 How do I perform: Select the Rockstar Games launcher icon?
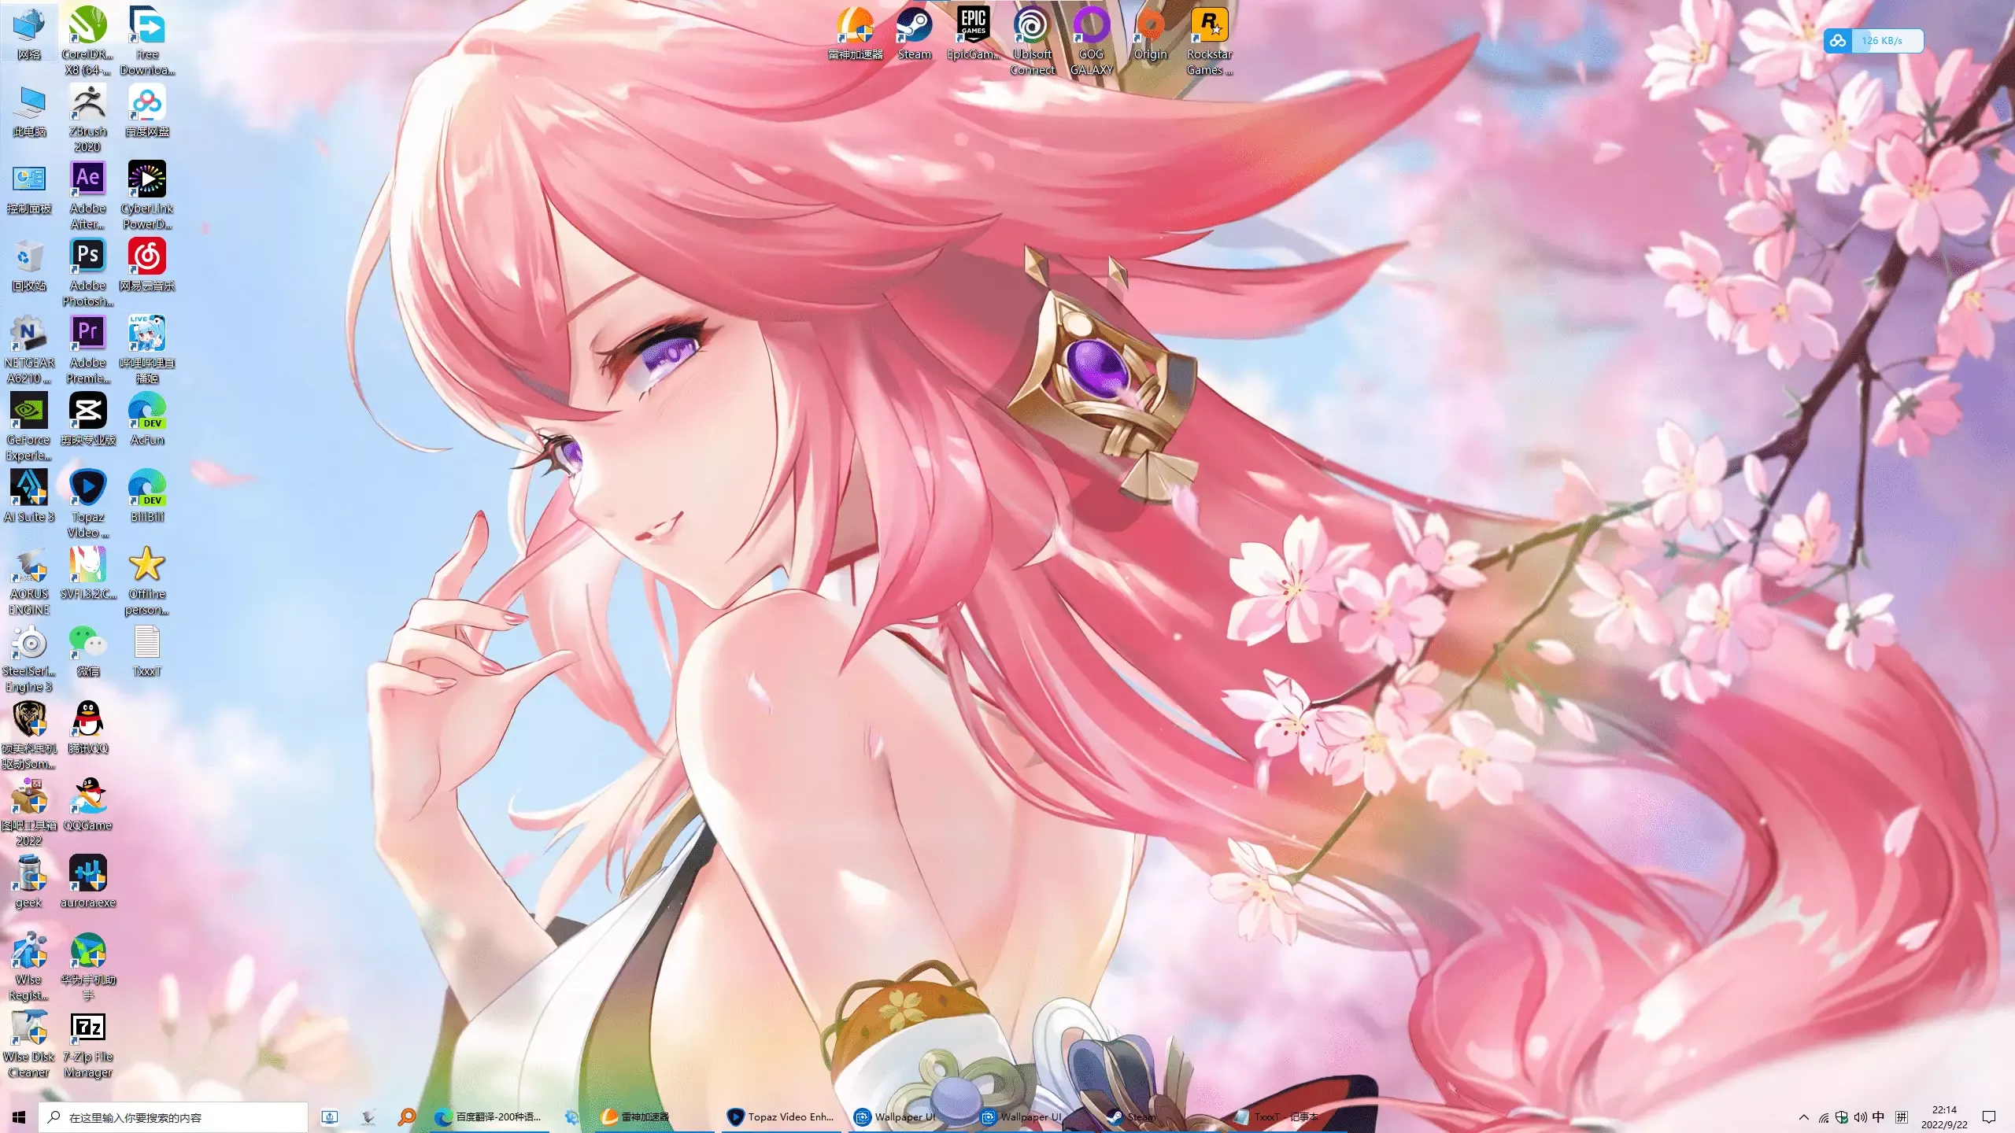coord(1209,41)
